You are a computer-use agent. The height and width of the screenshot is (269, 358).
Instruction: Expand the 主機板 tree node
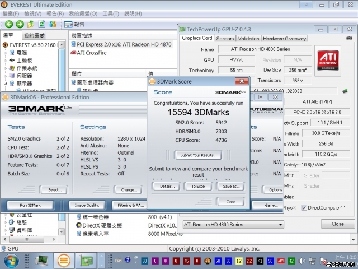(6, 61)
